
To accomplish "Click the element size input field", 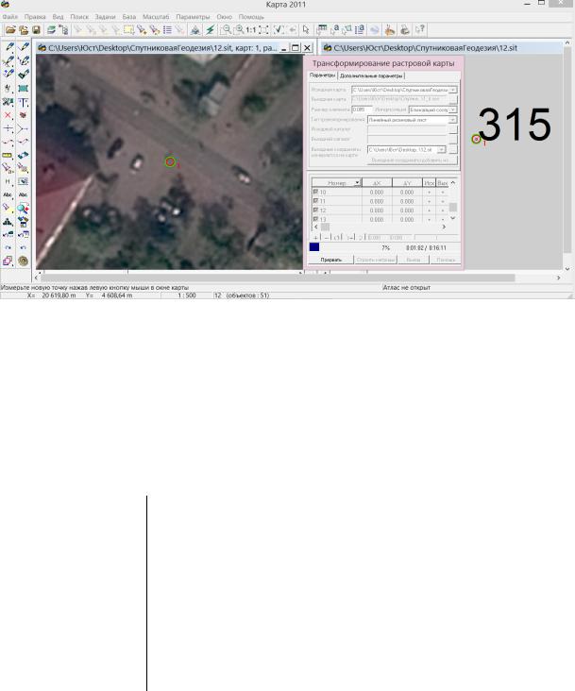I will [x=362, y=110].
